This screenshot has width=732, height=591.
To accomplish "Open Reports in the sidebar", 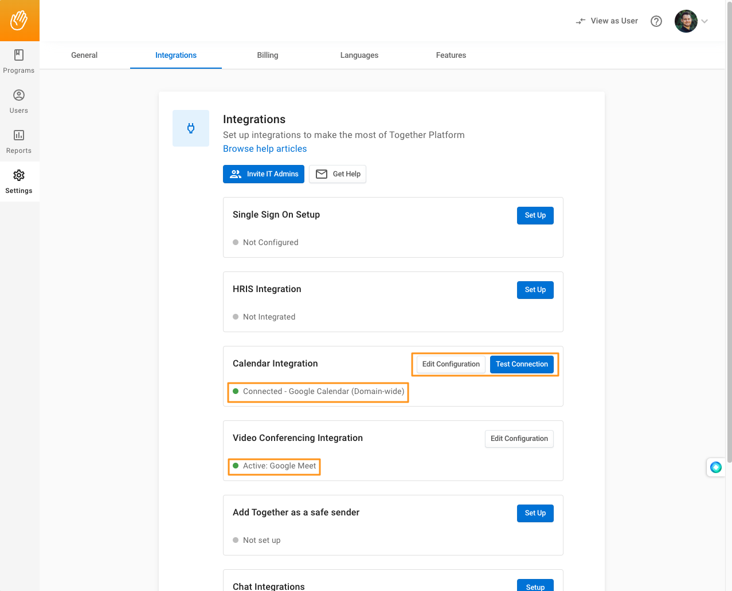I will (x=19, y=141).
